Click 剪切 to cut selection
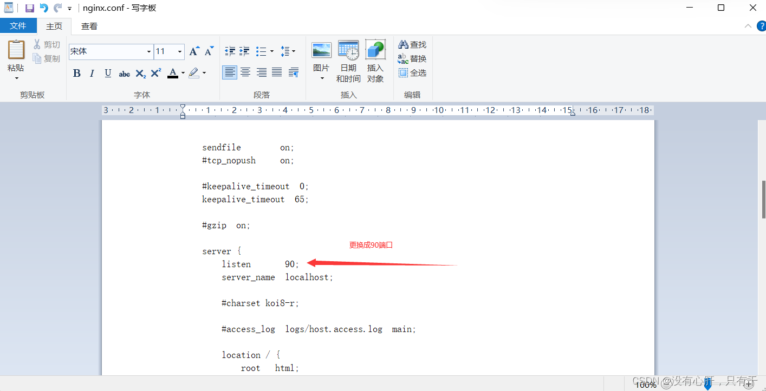Screen dimensions: 766x391 [47, 44]
